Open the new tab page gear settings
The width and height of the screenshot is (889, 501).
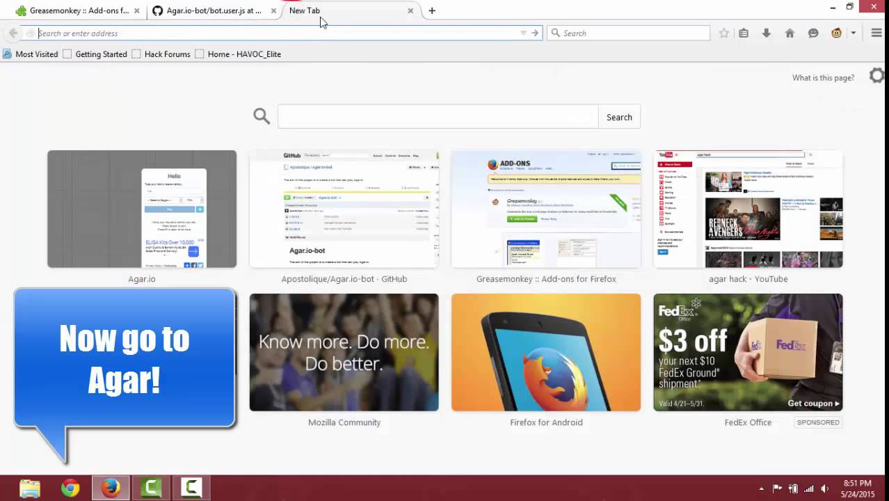[877, 76]
